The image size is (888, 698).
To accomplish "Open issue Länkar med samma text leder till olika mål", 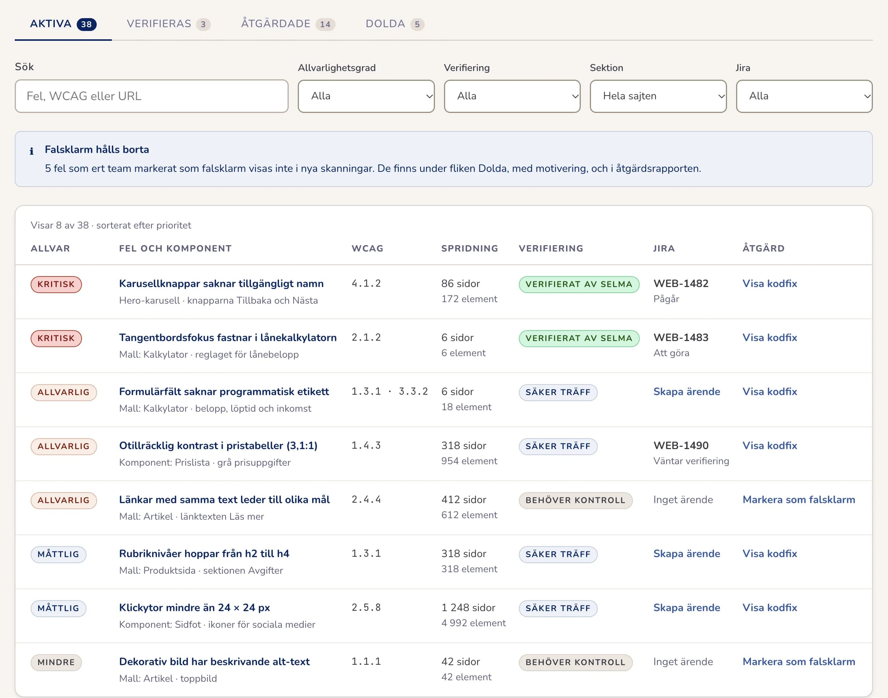I will pyautogui.click(x=224, y=499).
